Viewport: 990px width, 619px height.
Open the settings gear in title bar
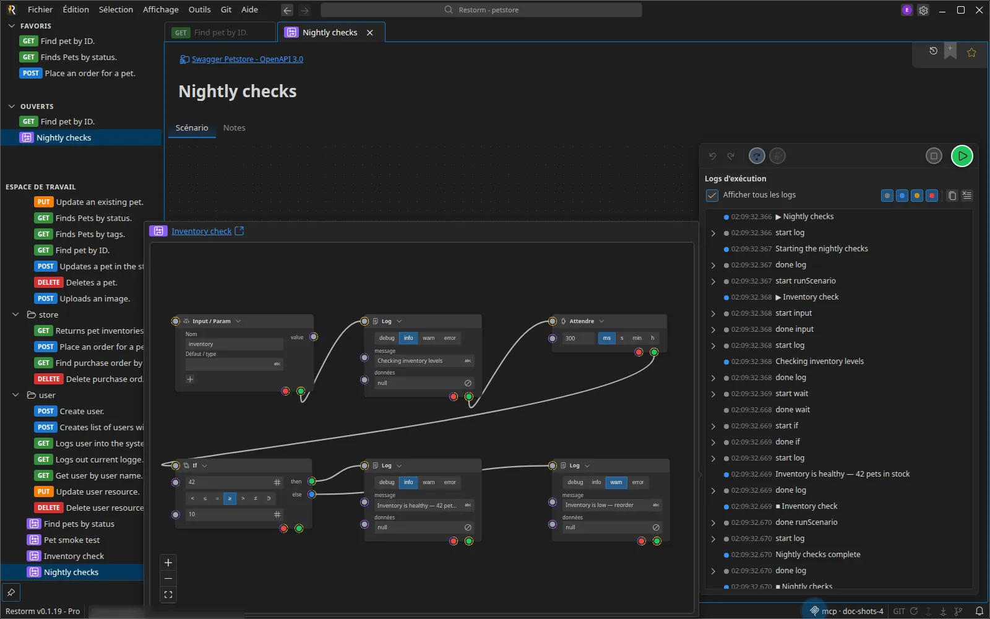pyautogui.click(x=923, y=10)
